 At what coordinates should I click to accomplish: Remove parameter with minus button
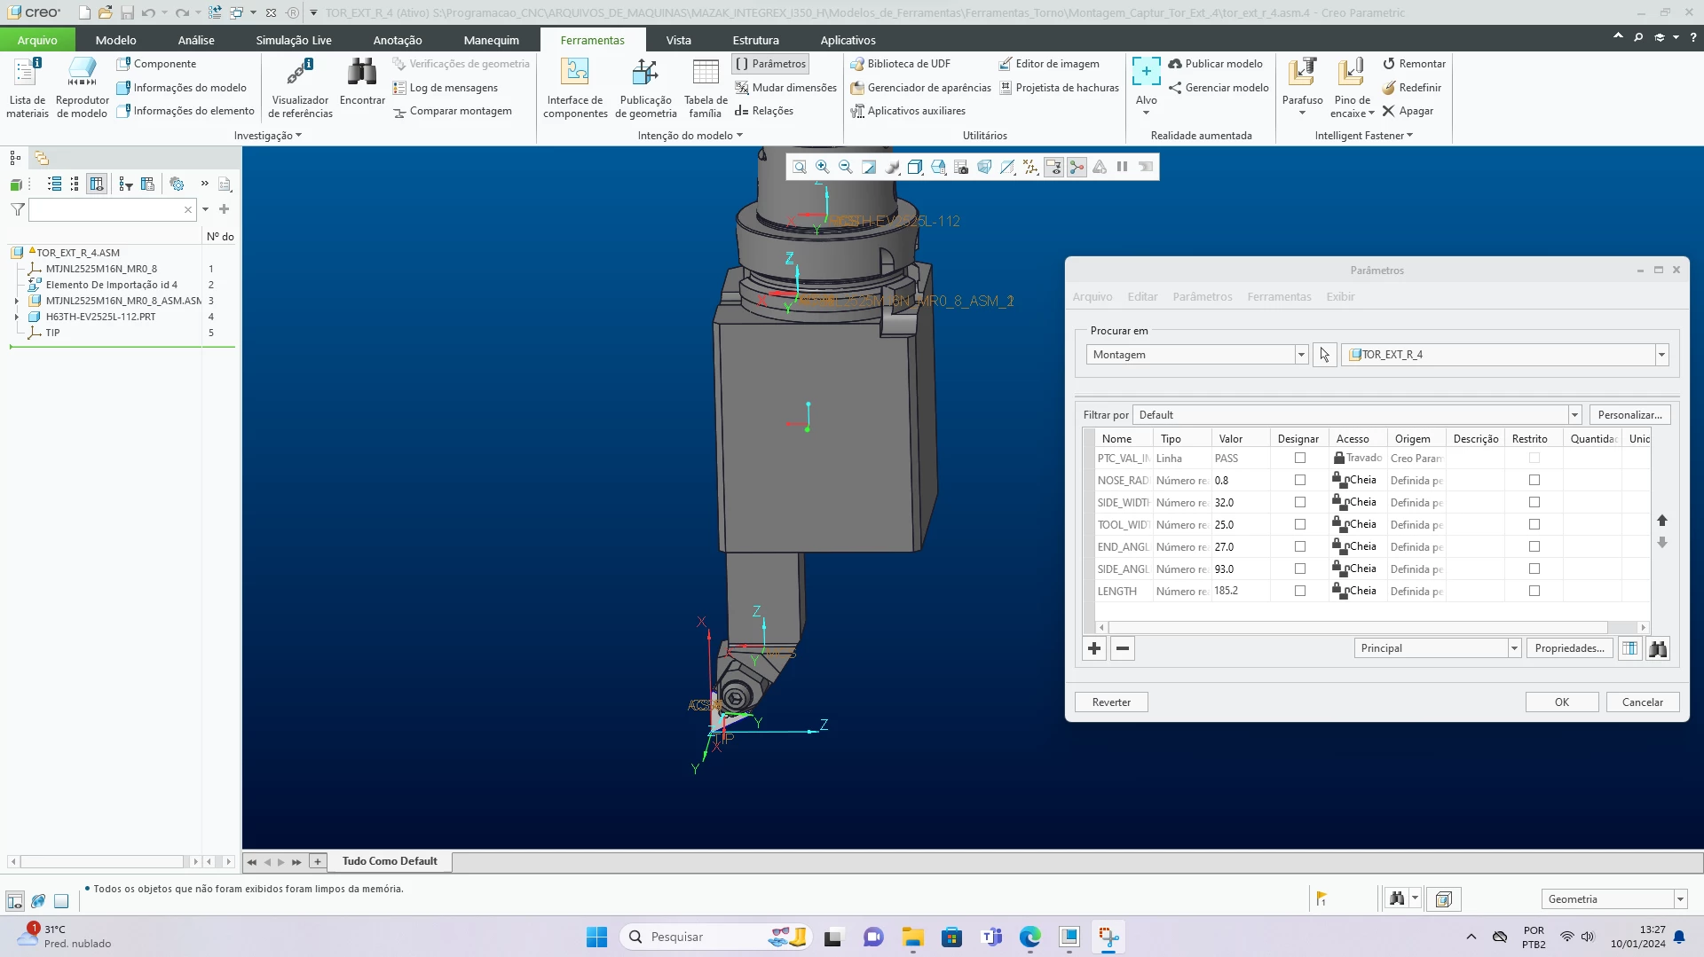coord(1123,648)
